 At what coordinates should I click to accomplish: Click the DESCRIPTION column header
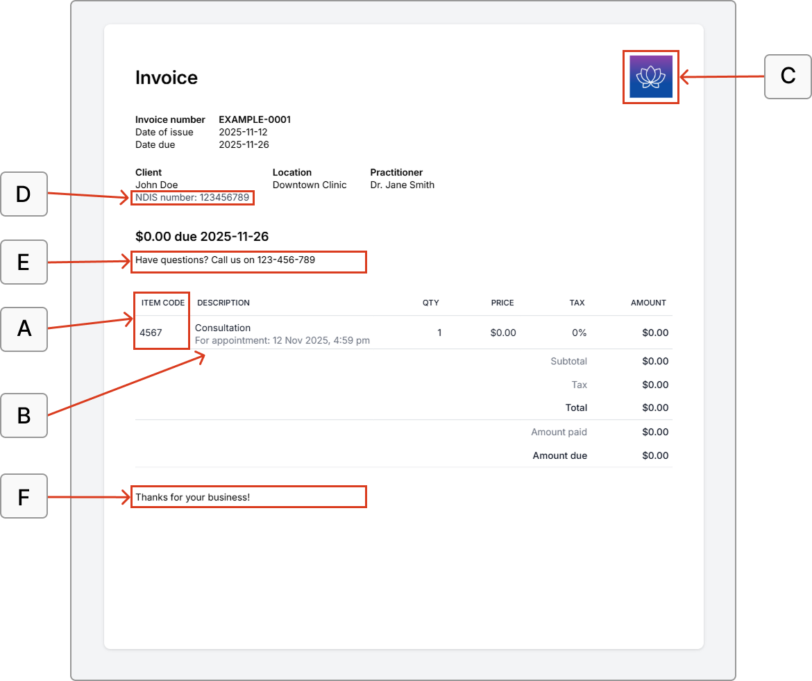click(x=223, y=303)
